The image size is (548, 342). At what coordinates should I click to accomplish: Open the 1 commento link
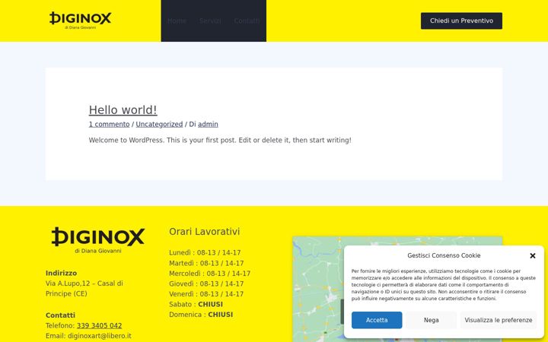109,124
